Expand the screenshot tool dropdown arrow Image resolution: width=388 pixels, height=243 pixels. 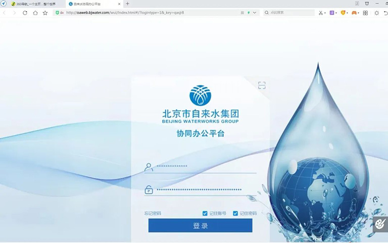pos(325,13)
